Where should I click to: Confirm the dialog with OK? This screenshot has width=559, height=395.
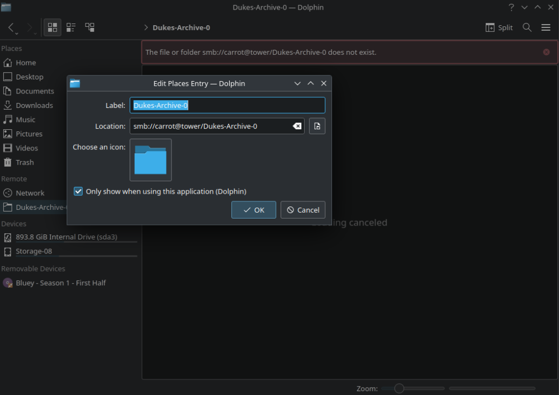(x=253, y=210)
